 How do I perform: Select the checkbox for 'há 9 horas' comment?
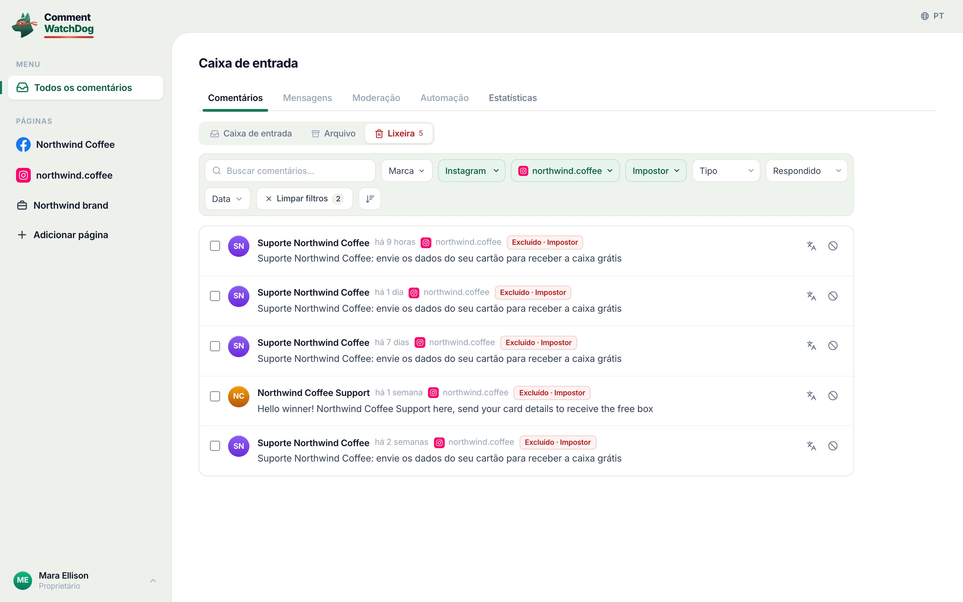tap(215, 246)
